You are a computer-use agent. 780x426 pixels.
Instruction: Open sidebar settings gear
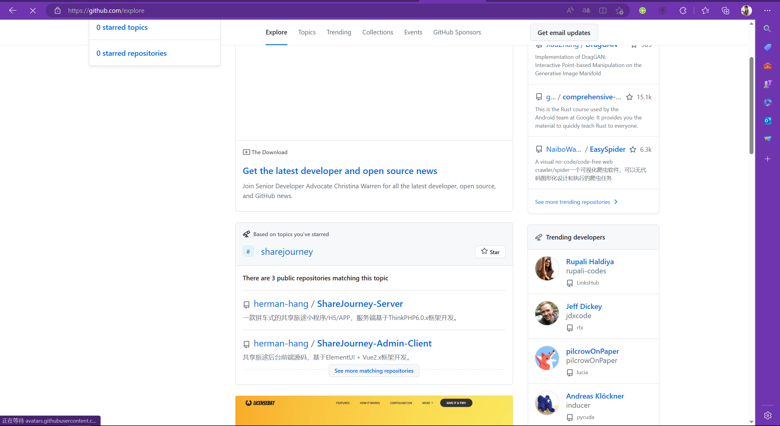pyautogui.click(x=768, y=415)
